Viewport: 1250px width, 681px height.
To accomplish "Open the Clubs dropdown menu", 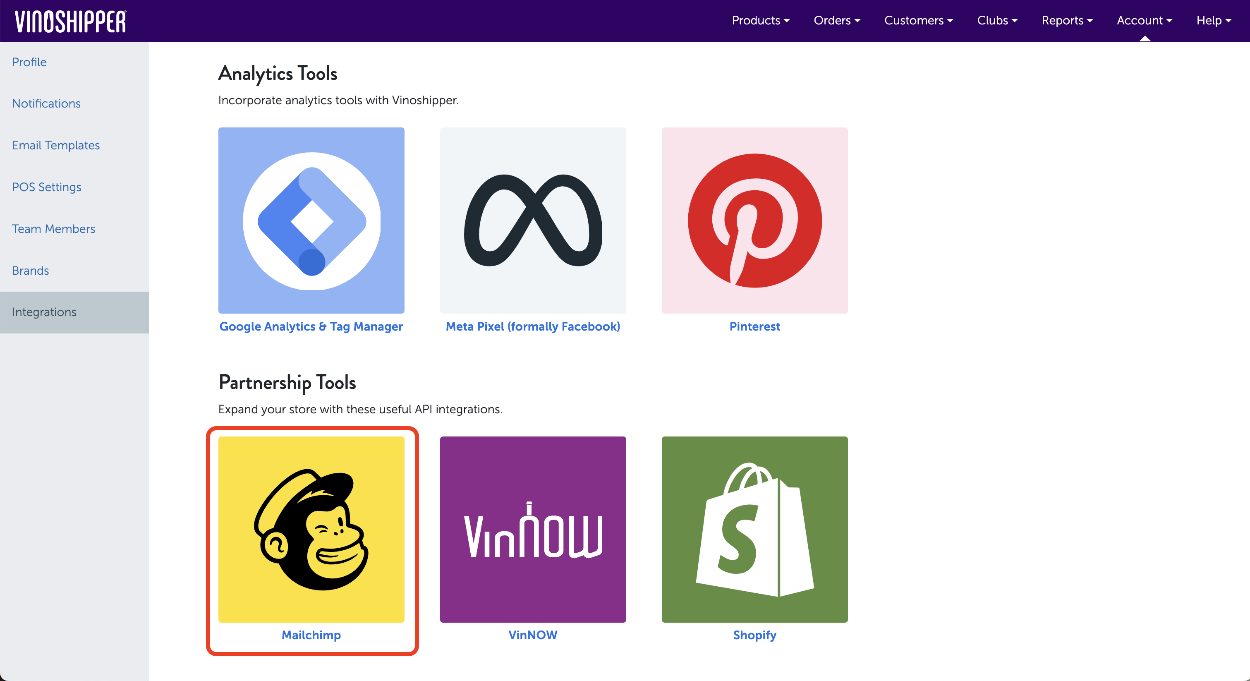I will [997, 20].
